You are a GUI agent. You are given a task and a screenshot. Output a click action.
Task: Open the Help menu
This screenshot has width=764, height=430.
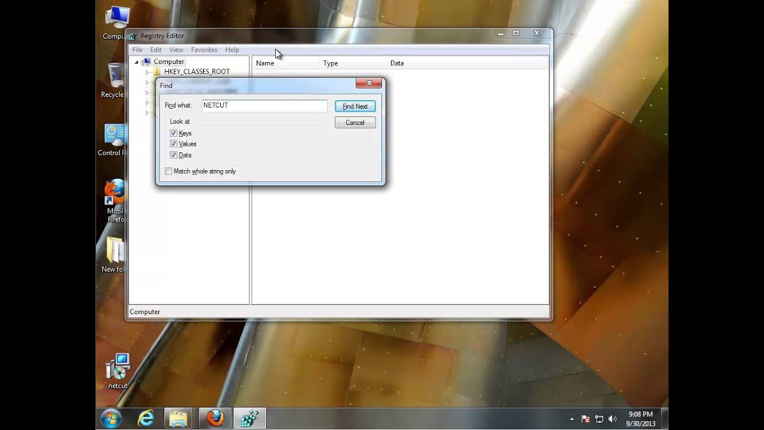[x=232, y=50]
